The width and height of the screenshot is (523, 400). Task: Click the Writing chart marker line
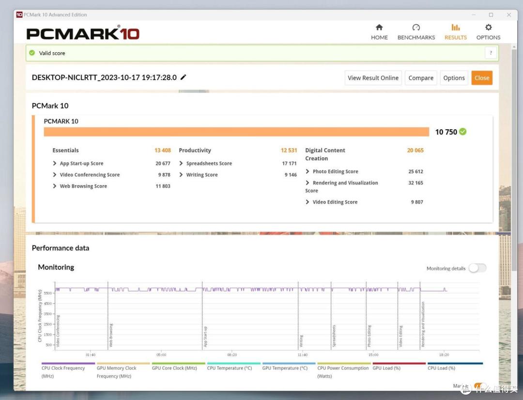[298, 315]
